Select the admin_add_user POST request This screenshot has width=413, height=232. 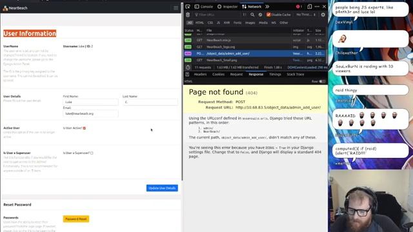[x=255, y=53]
